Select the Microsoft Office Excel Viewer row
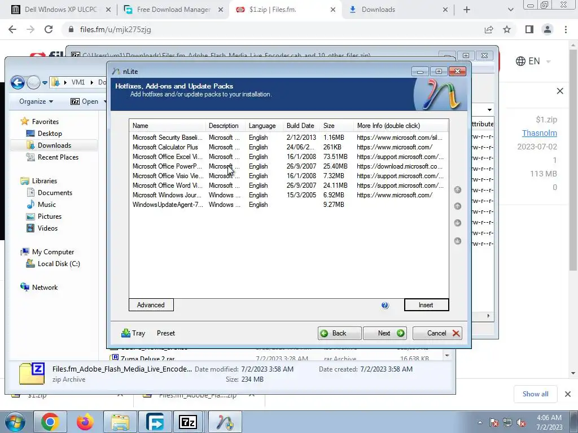The width and height of the screenshot is (578, 433). pyautogui.click(x=288, y=157)
